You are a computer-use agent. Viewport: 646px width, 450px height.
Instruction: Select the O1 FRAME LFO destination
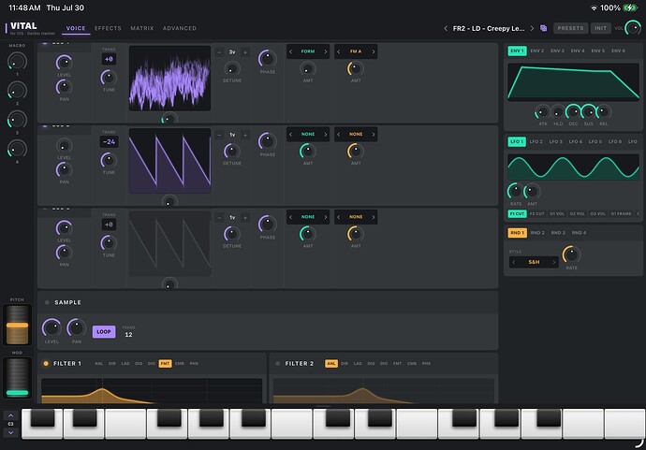pos(621,213)
